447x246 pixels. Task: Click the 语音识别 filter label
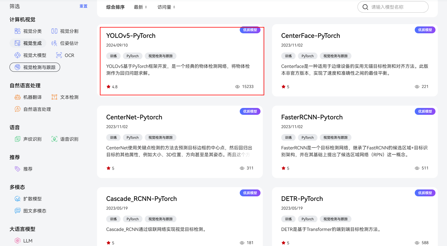pyautogui.click(x=69, y=139)
